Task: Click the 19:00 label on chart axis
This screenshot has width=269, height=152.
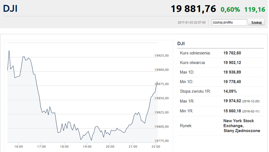Action: point(87,147)
